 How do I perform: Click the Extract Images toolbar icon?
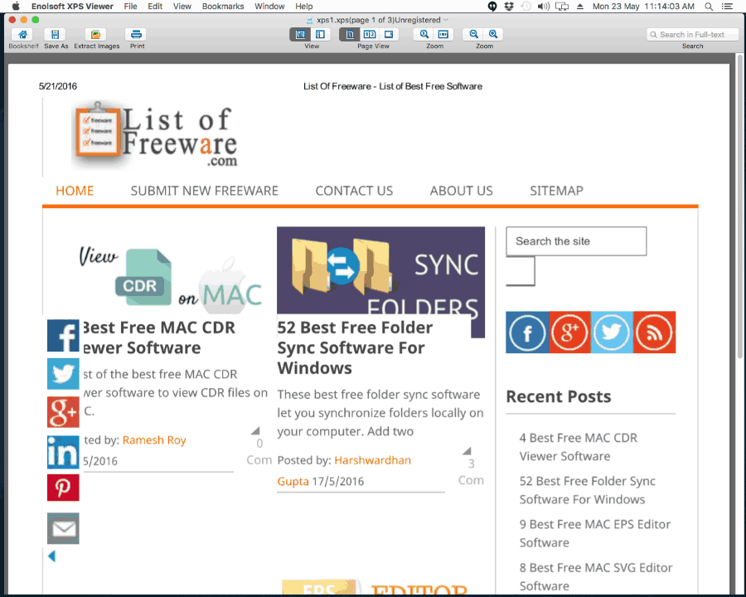pos(95,34)
